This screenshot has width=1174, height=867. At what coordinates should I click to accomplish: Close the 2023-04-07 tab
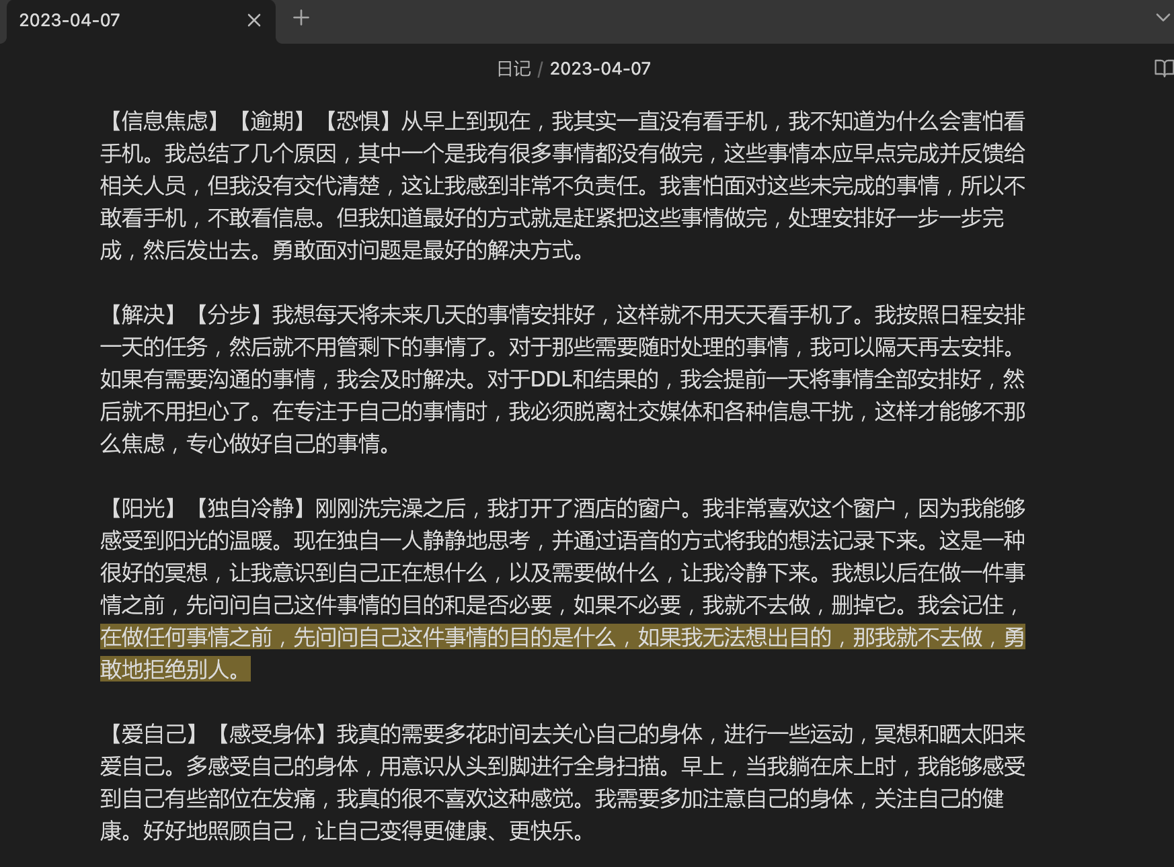pos(254,21)
